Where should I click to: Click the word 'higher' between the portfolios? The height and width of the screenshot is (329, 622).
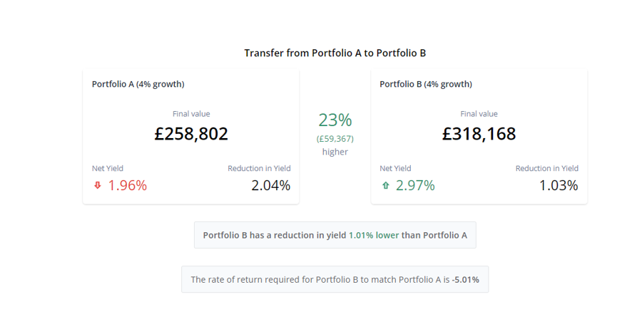[335, 152]
